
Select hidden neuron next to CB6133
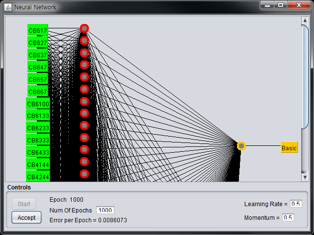84,113
